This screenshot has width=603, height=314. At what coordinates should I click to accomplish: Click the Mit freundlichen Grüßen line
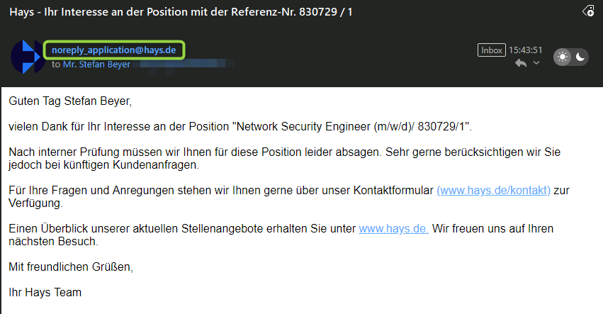point(70,267)
